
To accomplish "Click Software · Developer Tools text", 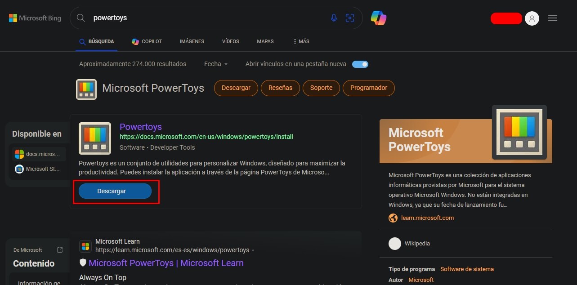I will click(157, 147).
